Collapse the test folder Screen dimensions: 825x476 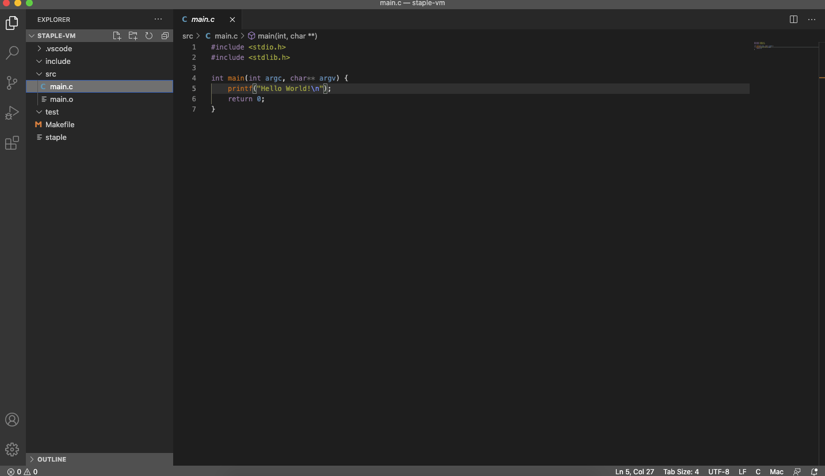[x=100, y=112]
